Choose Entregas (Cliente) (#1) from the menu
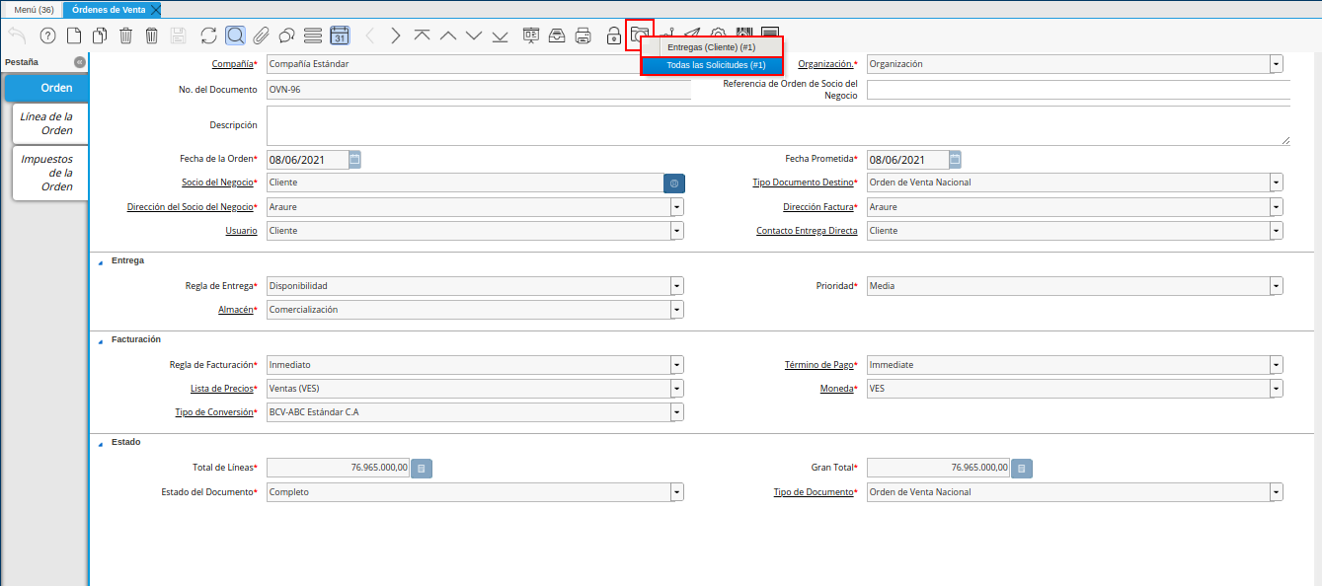Viewport: 1322px width, 586px height. tap(711, 46)
